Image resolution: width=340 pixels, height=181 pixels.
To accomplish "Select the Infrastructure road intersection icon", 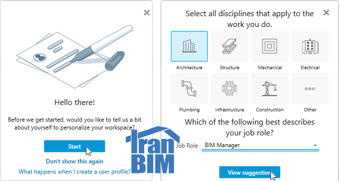I will (x=230, y=88).
